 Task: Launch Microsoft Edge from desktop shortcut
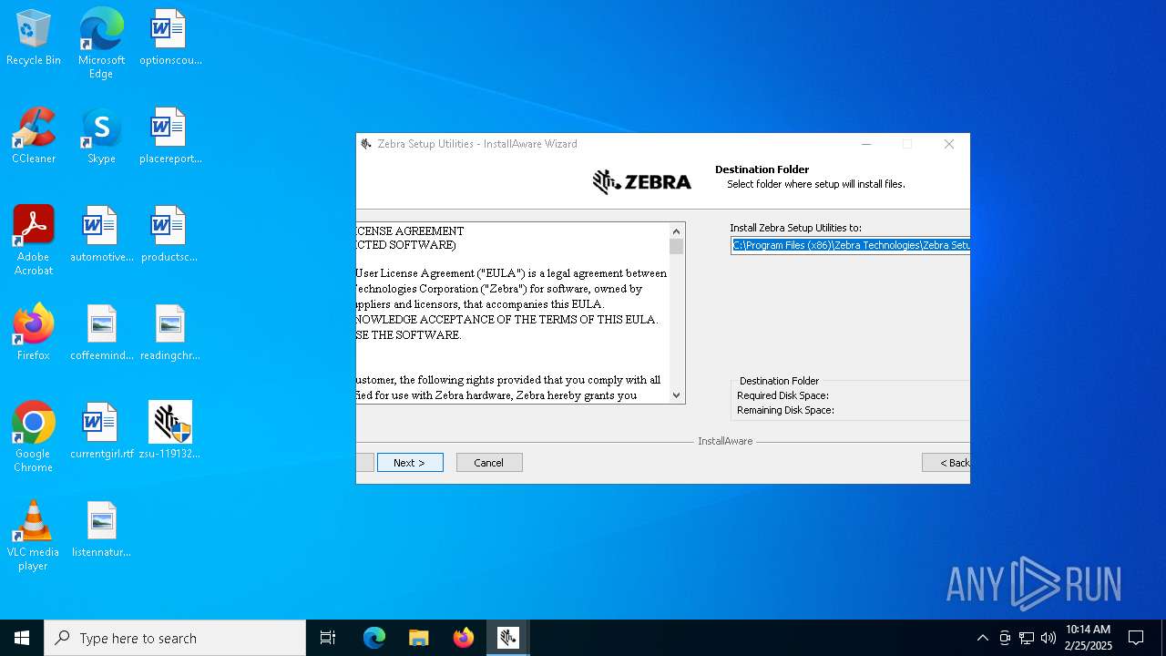tap(101, 44)
